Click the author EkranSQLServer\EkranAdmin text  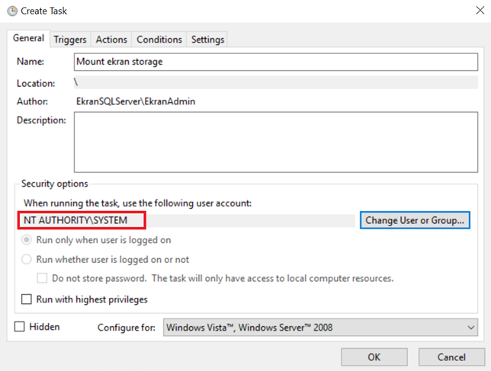pos(136,101)
